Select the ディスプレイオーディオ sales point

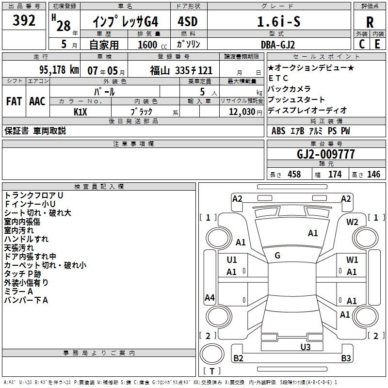[x=307, y=110]
